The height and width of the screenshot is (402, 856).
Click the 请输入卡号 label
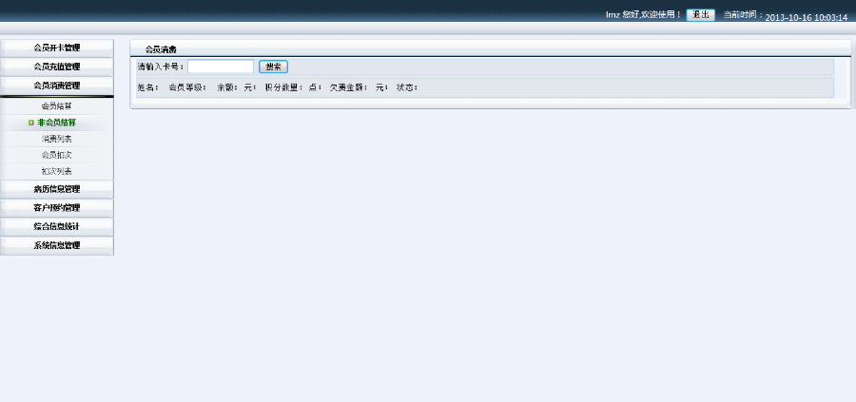tap(161, 67)
